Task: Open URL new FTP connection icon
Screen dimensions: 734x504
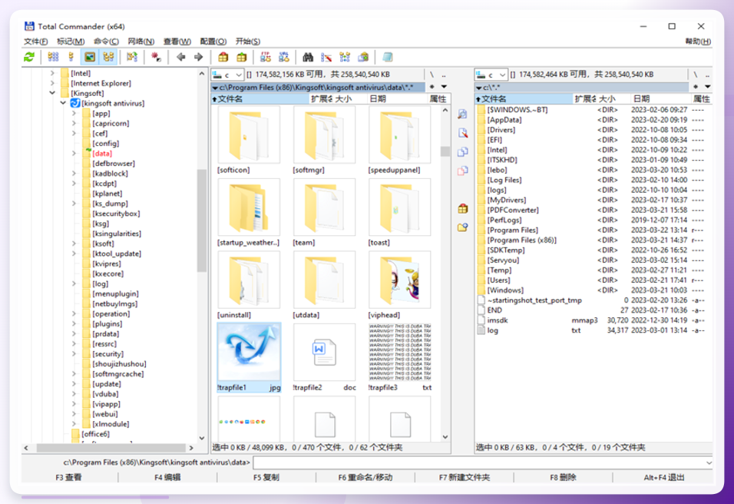Action: click(x=283, y=57)
